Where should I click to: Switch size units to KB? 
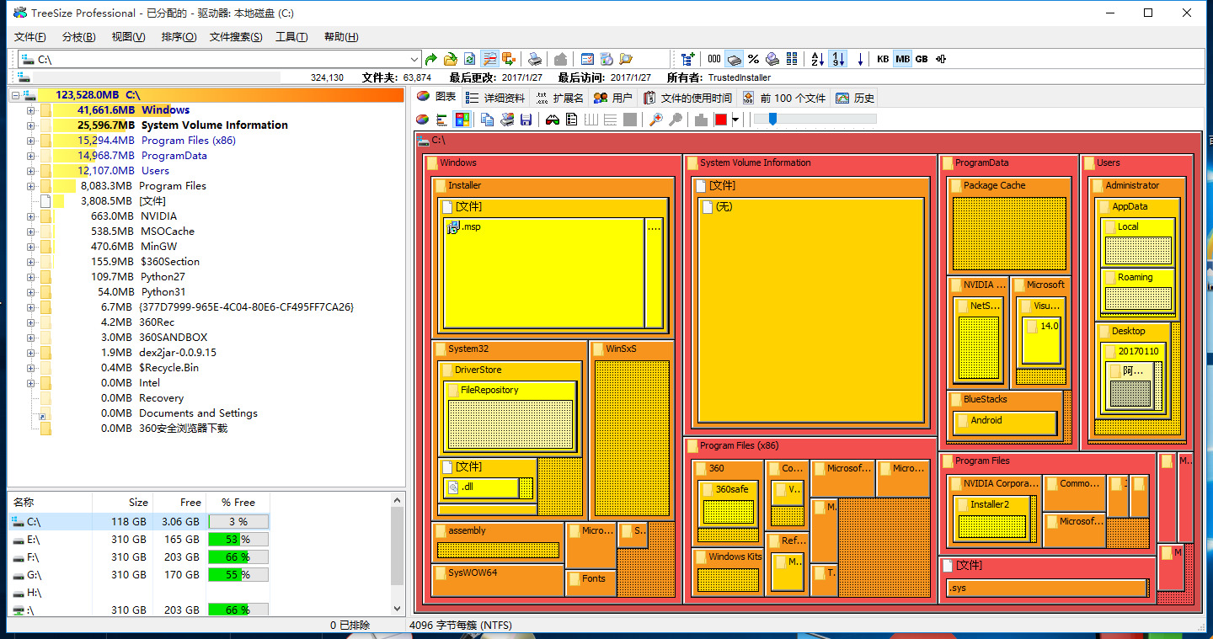(883, 59)
